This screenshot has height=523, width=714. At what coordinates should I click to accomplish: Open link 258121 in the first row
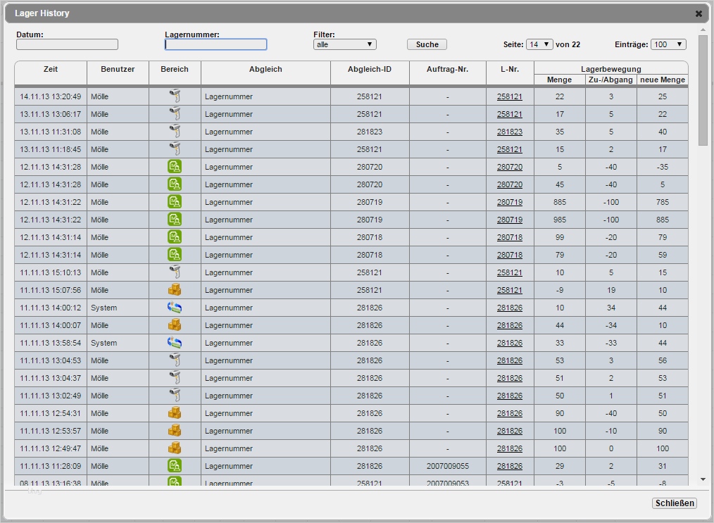(x=510, y=96)
